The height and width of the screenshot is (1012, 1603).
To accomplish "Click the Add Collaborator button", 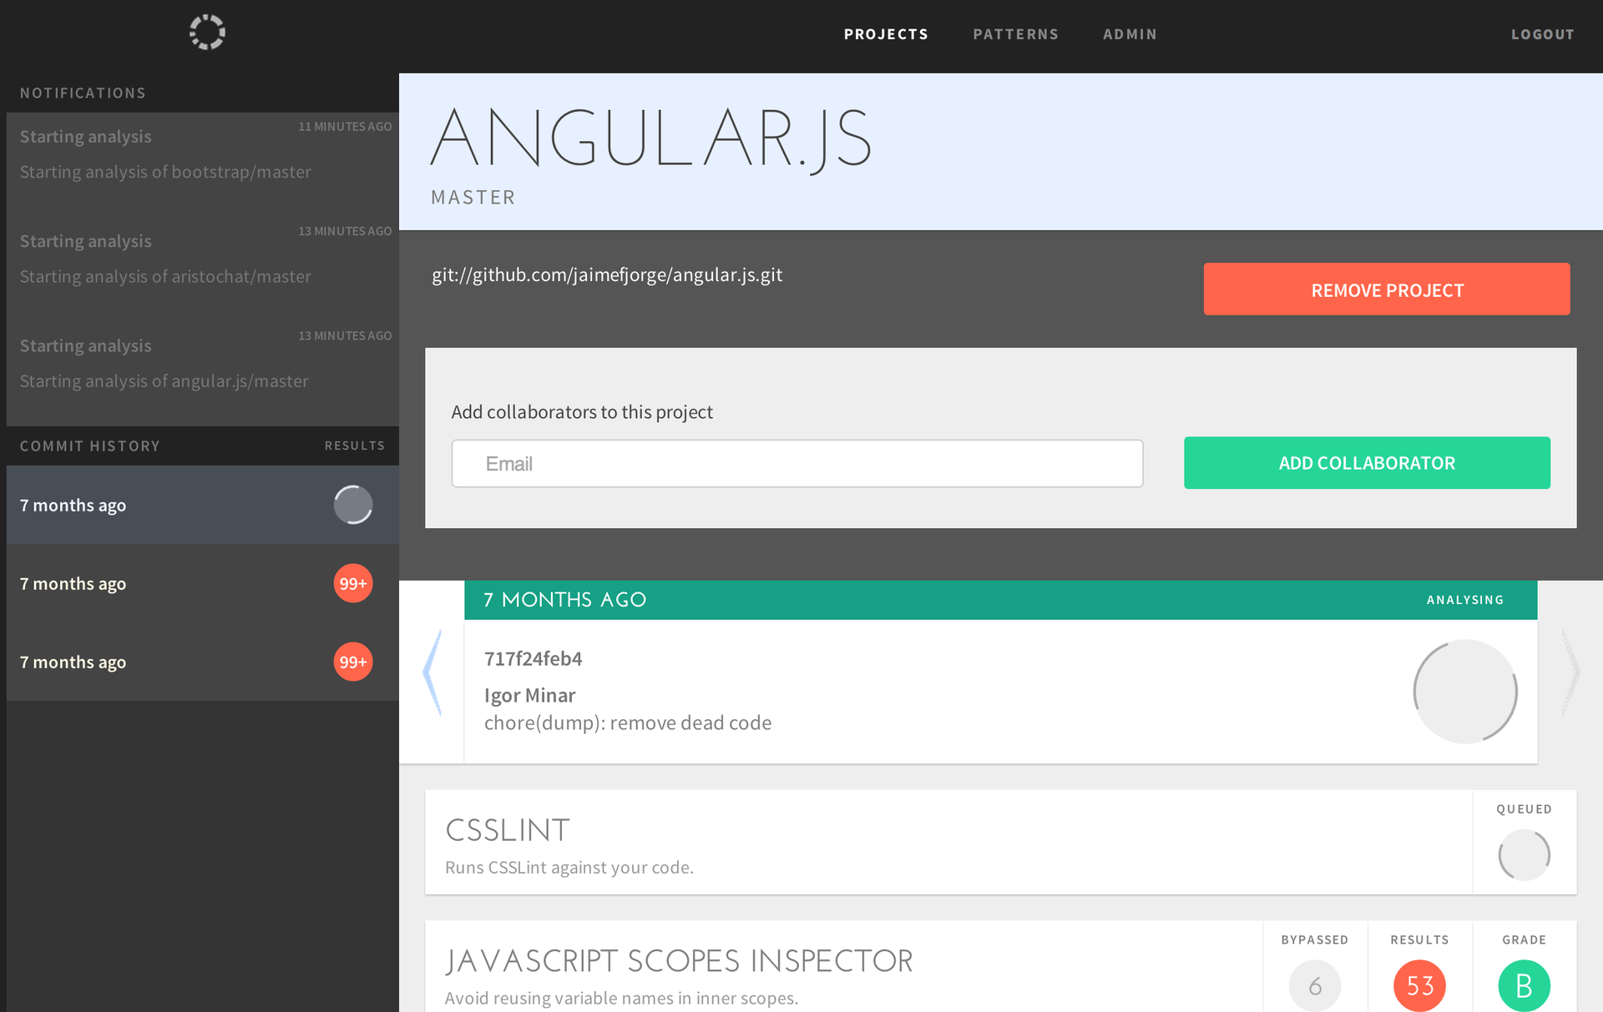I will (1367, 463).
